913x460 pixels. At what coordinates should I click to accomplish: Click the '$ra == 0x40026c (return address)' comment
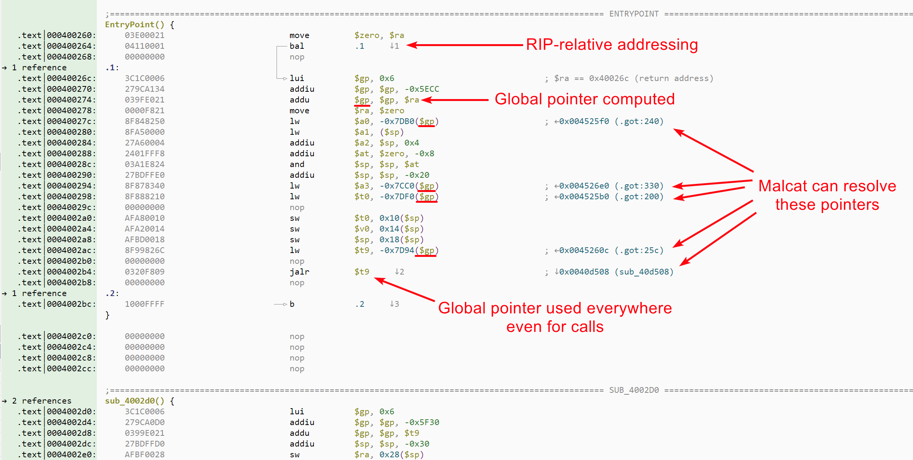click(x=634, y=78)
